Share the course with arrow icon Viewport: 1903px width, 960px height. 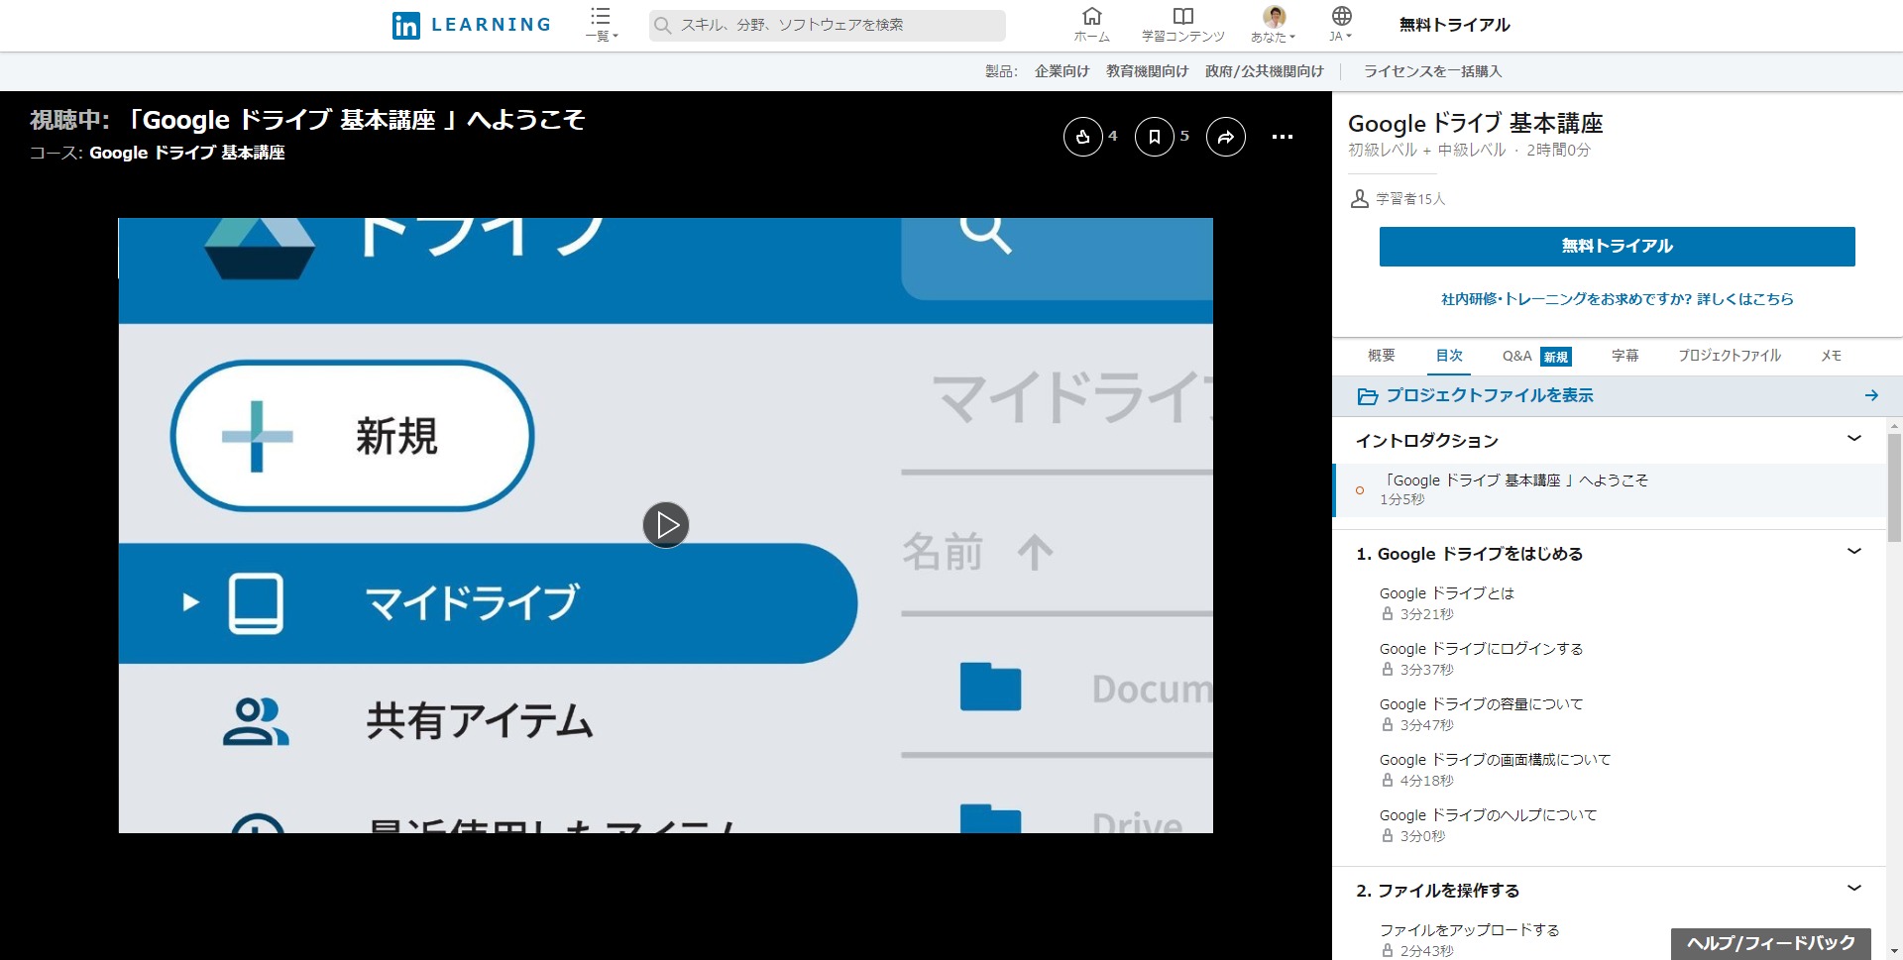pyautogui.click(x=1226, y=137)
